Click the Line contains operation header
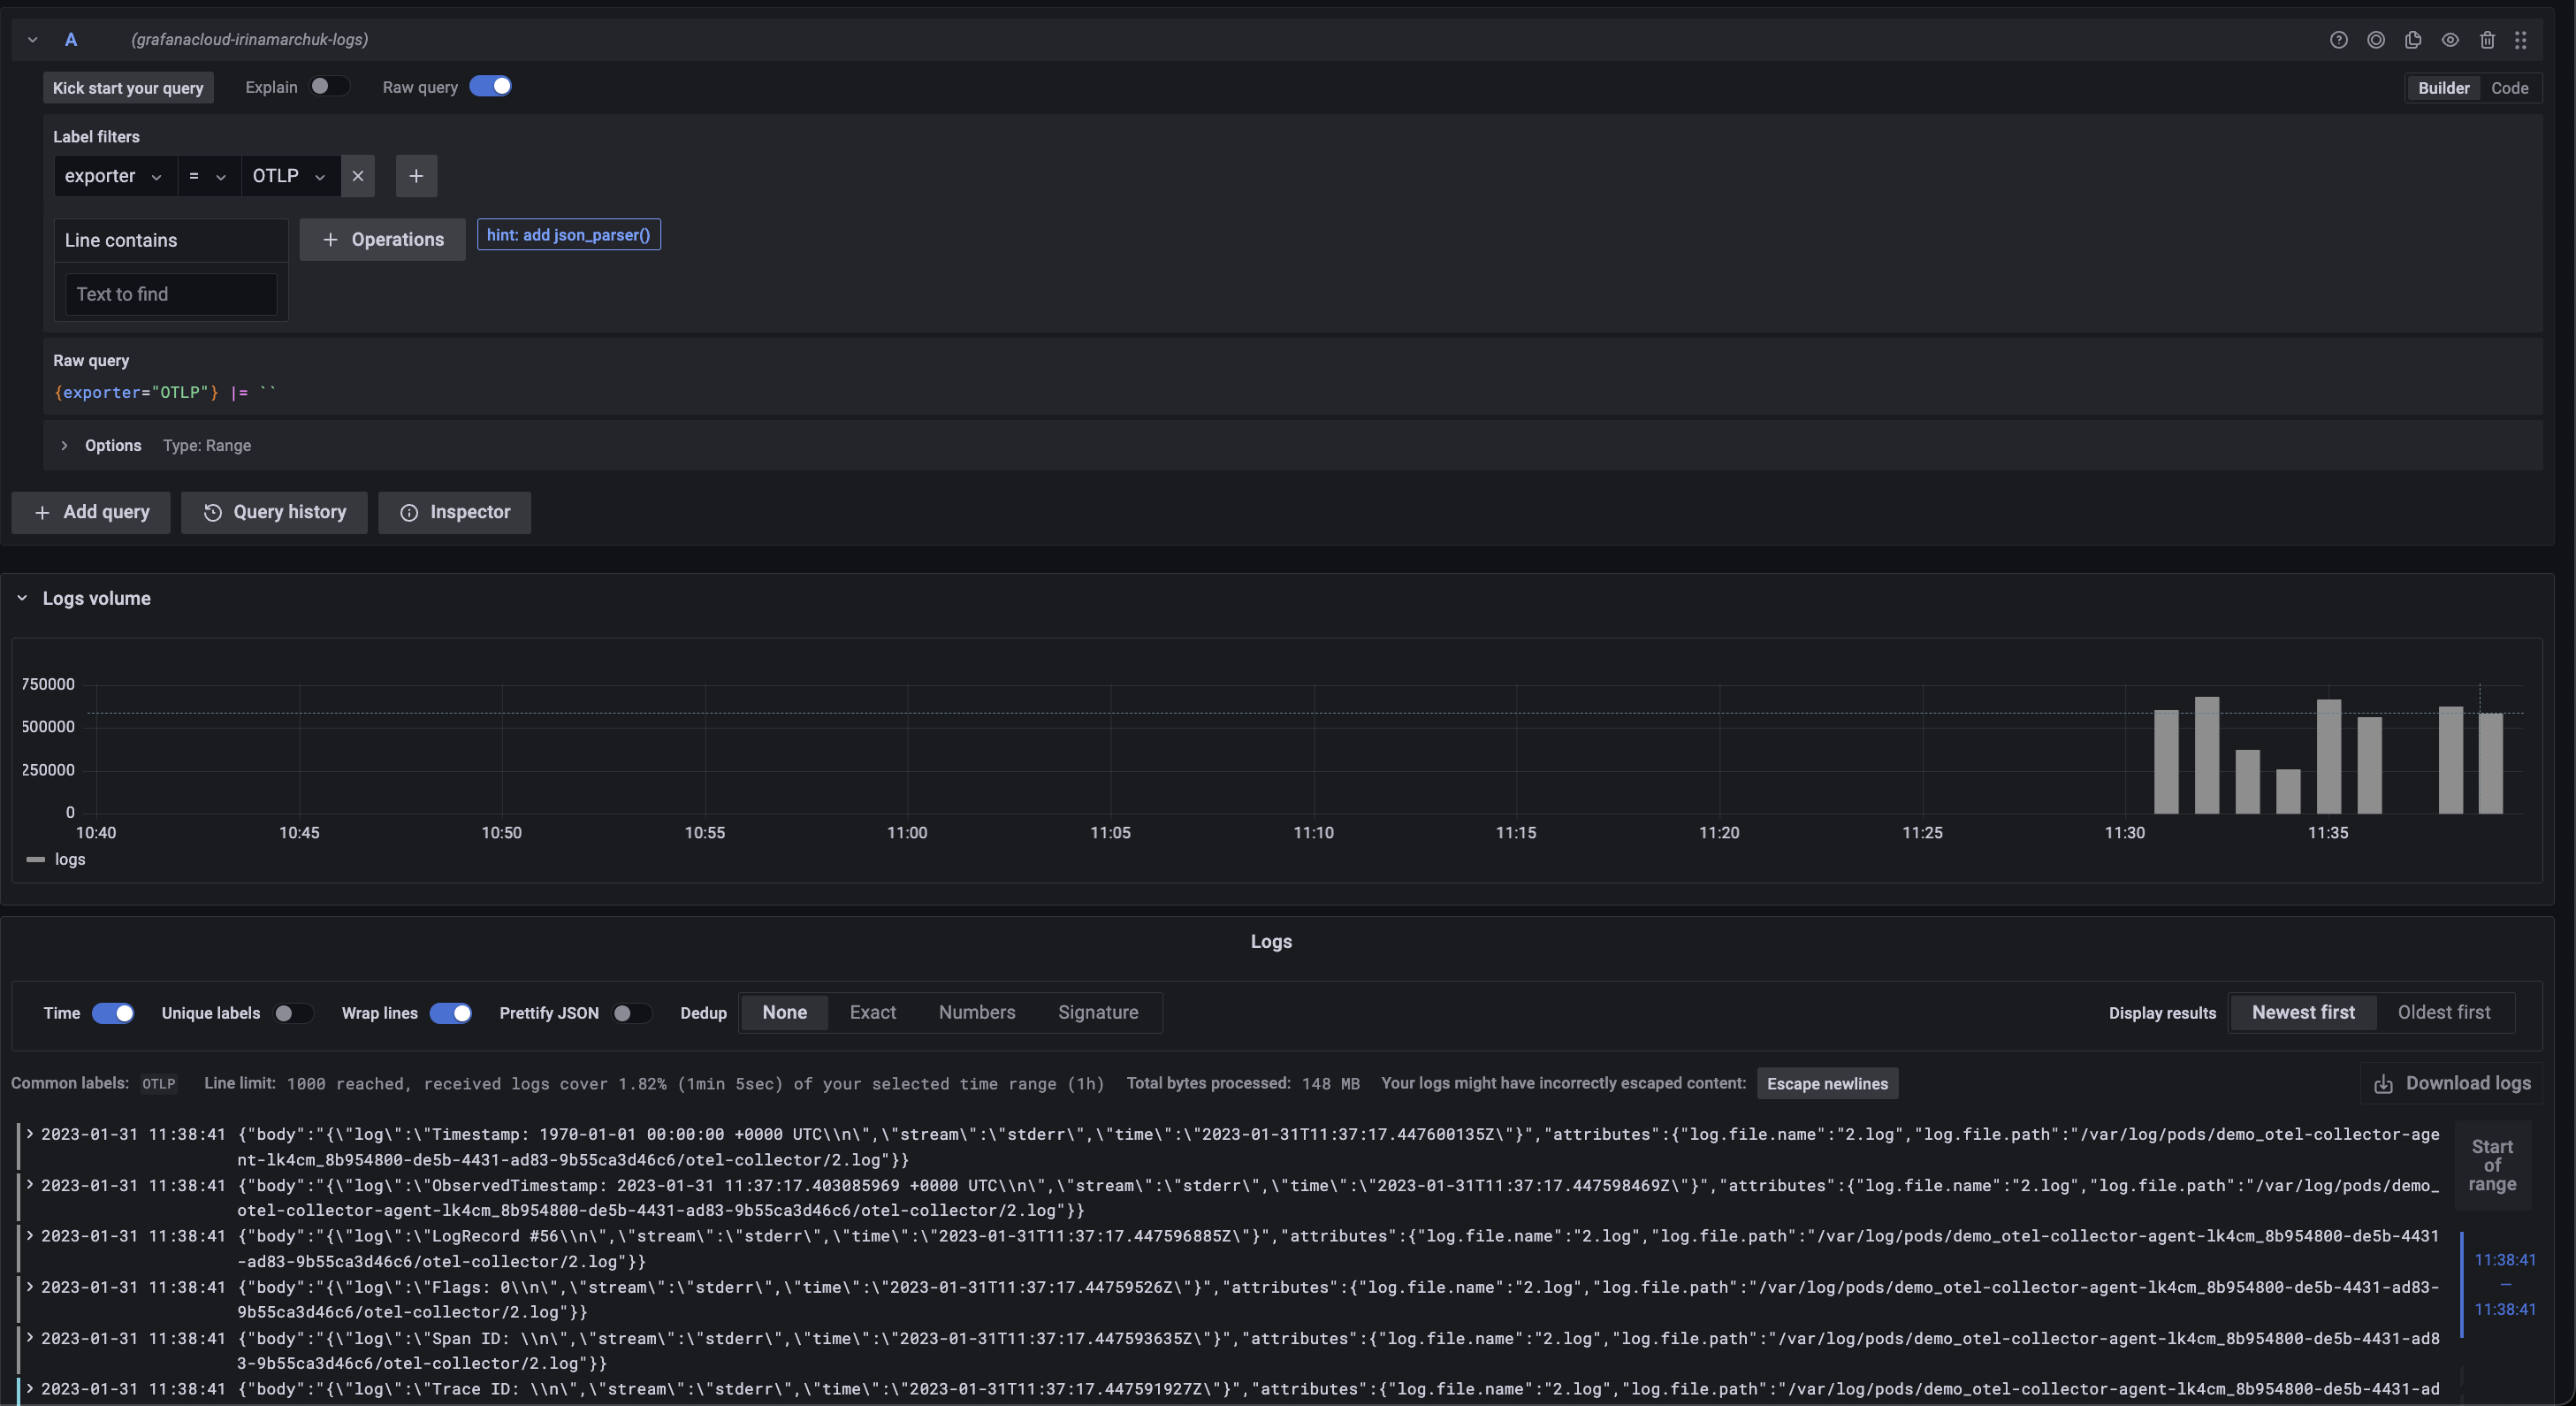This screenshot has height=1406, width=2576. [171, 240]
